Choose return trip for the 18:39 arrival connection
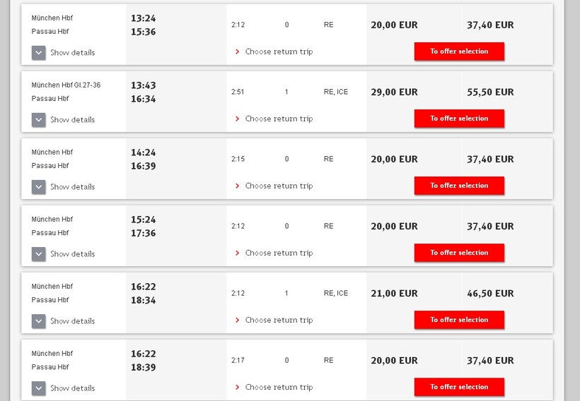Image resolution: width=580 pixels, height=401 pixels. coord(278,387)
